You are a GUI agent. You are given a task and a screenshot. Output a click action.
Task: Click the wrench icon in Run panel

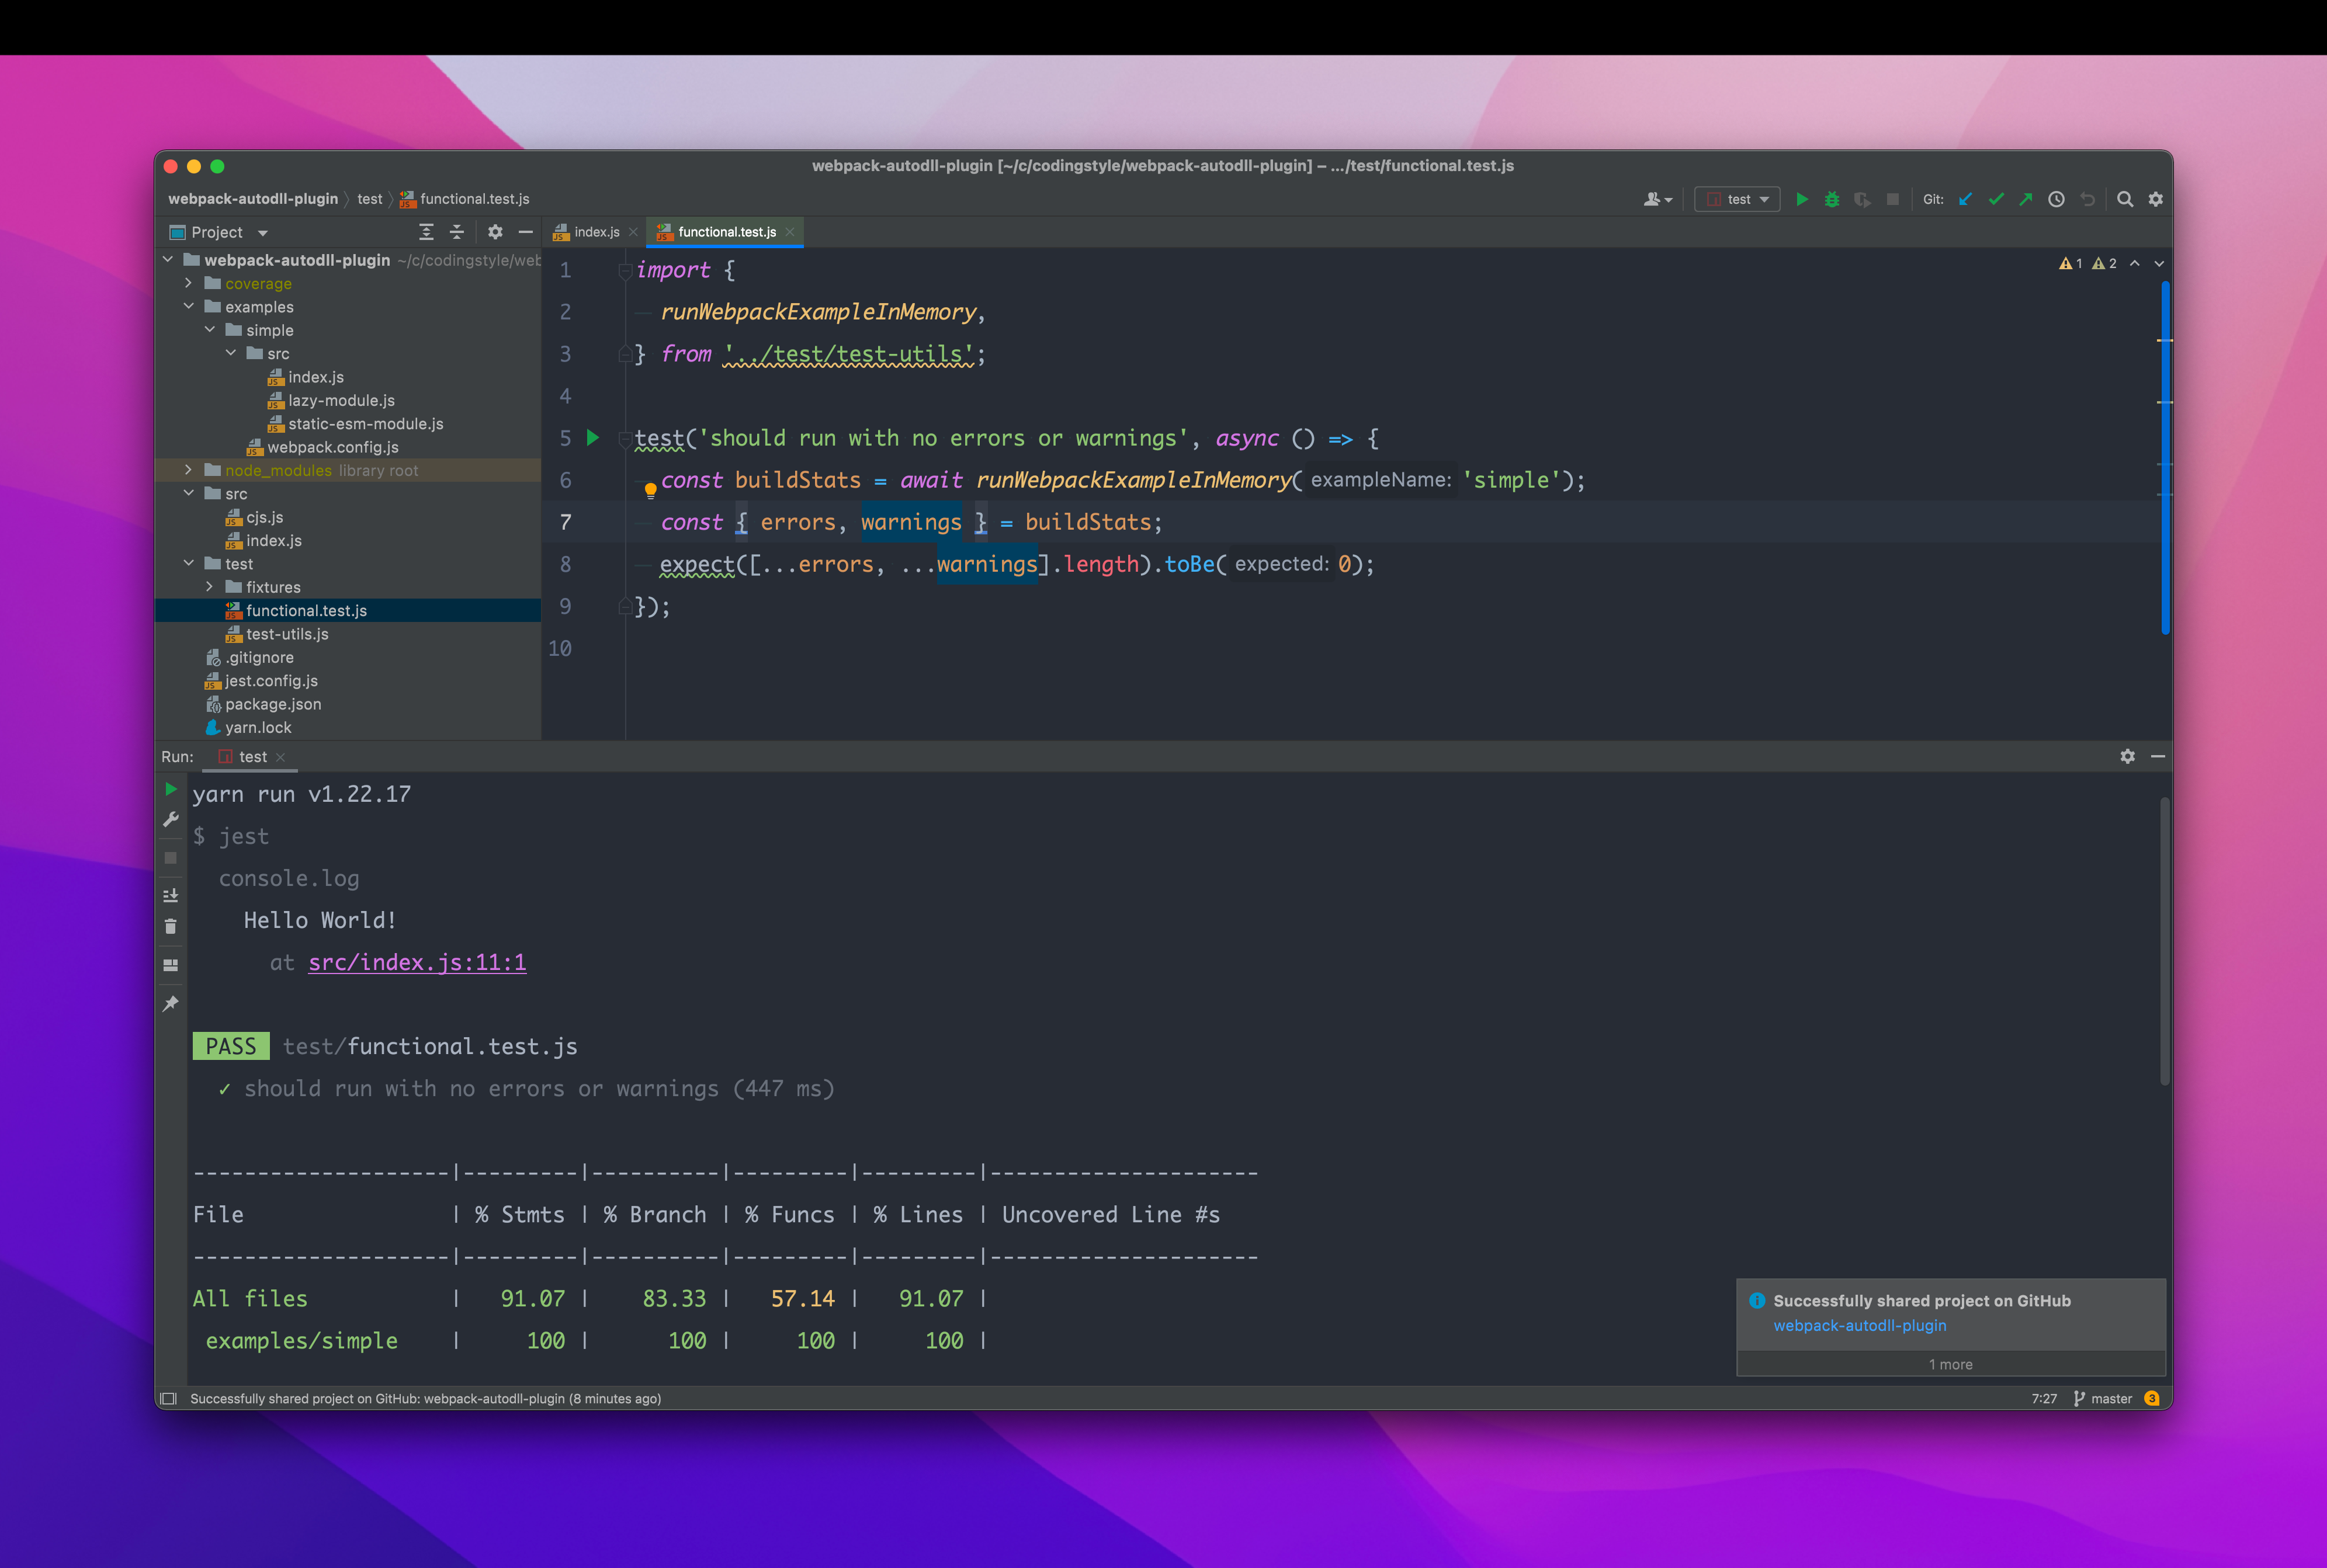point(171,820)
